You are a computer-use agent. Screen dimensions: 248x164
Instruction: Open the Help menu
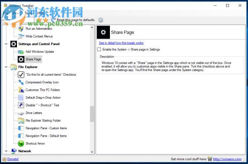(41, 13)
